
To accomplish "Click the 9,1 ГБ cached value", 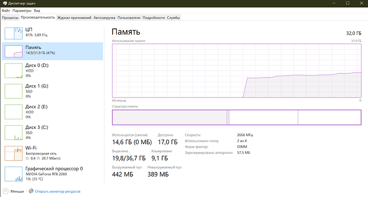I will coord(159,158).
